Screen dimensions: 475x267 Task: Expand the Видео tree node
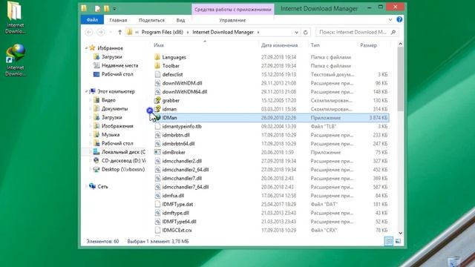(91, 100)
